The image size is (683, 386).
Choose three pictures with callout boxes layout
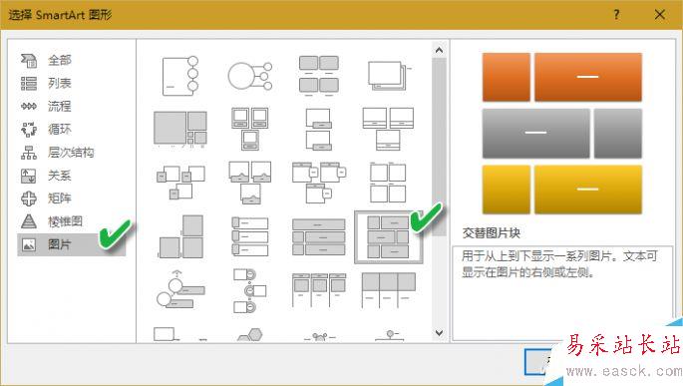(x=319, y=183)
